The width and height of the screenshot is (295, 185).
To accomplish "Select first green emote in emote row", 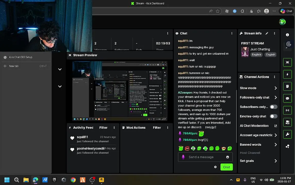I will tap(181, 149).
